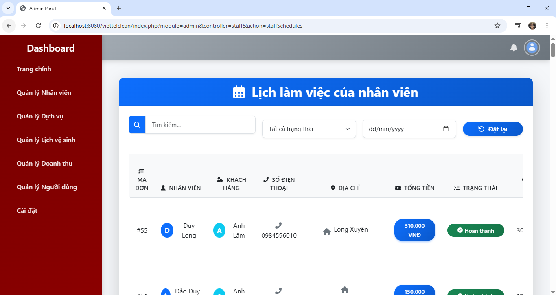Click the location pin by ĐỊA CHỈ

coord(333,188)
